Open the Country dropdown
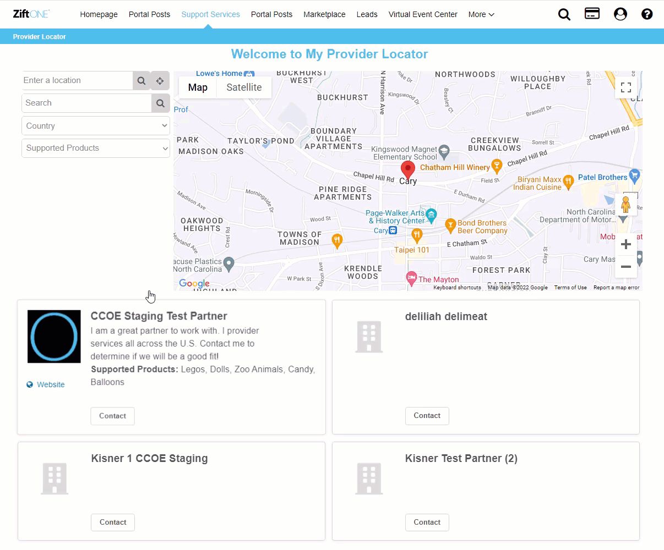The width and height of the screenshot is (664, 550). [96, 126]
